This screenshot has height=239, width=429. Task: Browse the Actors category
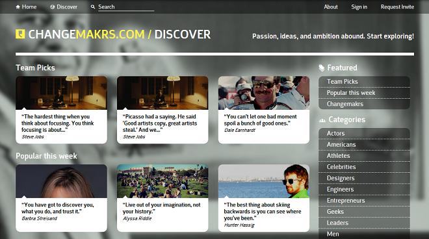(364, 133)
